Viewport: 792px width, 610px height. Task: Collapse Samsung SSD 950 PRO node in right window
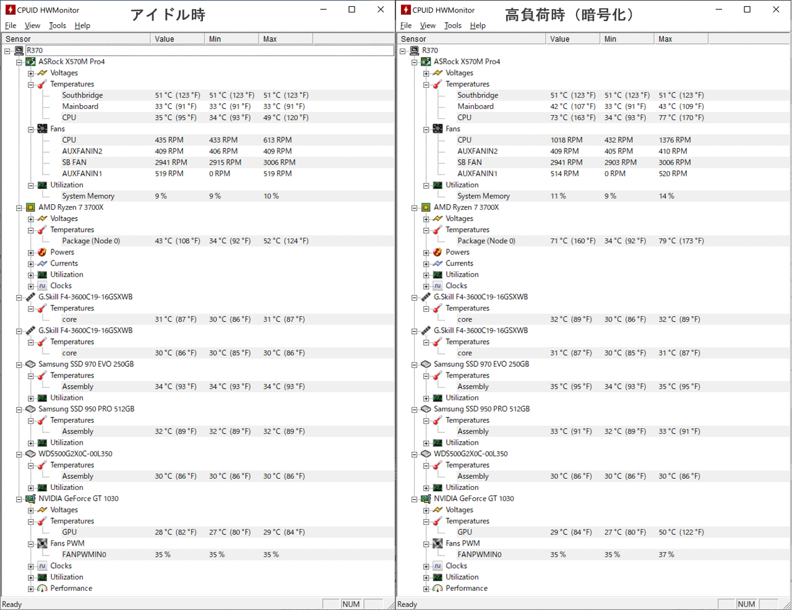click(415, 410)
